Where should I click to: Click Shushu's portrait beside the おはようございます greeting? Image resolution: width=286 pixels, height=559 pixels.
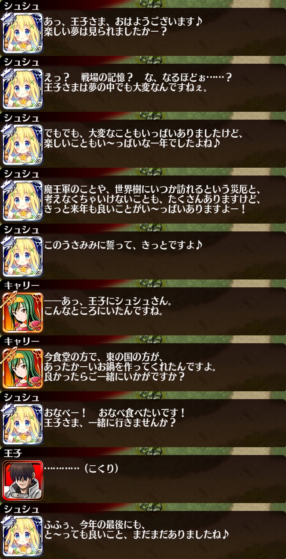pos(23,33)
